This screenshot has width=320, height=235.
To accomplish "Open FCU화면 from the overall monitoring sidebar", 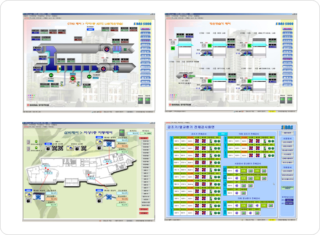I will 288,154.
